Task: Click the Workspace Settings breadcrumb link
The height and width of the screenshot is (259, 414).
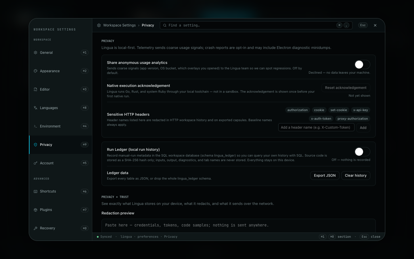Action: (x=119, y=25)
